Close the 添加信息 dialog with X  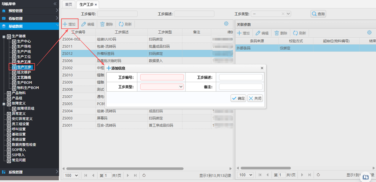tap(262, 68)
